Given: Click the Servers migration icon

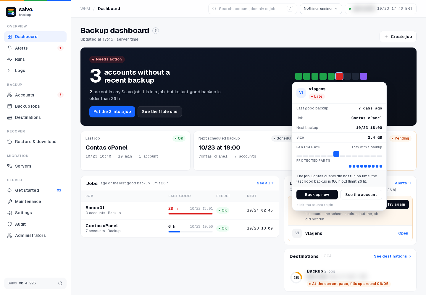Looking at the screenshot, I should pyautogui.click(x=9, y=166).
